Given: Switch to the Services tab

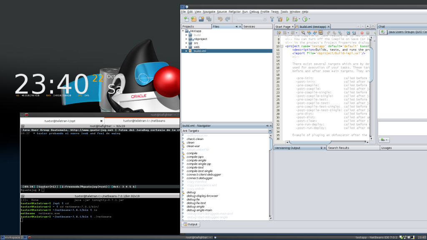Looking at the screenshot, I should pyautogui.click(x=249, y=27).
